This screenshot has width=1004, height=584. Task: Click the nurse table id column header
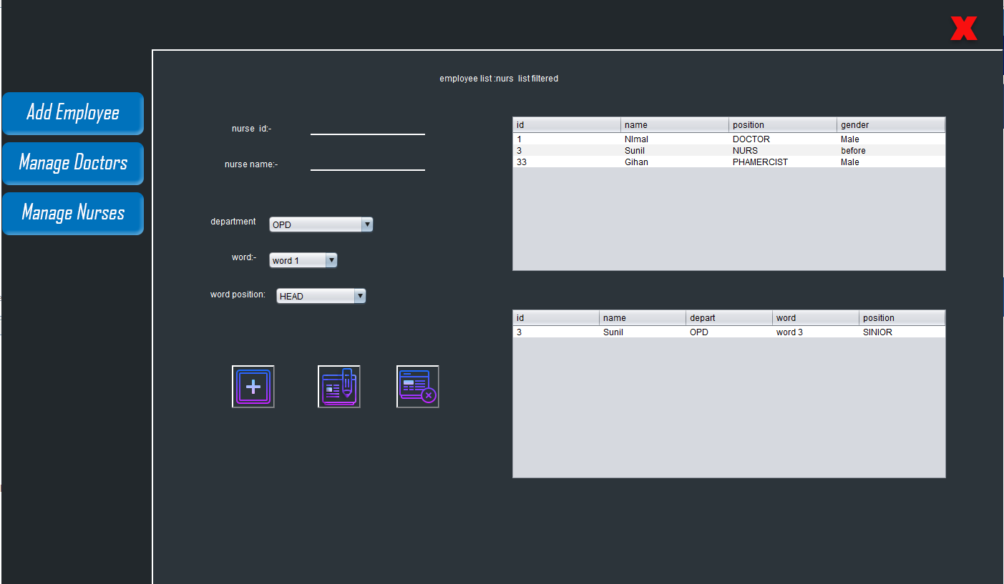[x=556, y=318]
